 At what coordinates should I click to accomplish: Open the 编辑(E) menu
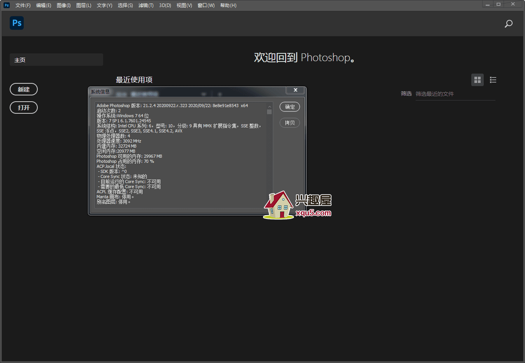click(x=44, y=5)
